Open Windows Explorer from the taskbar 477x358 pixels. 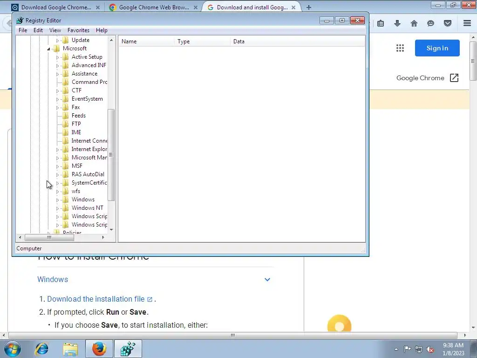pos(70,349)
